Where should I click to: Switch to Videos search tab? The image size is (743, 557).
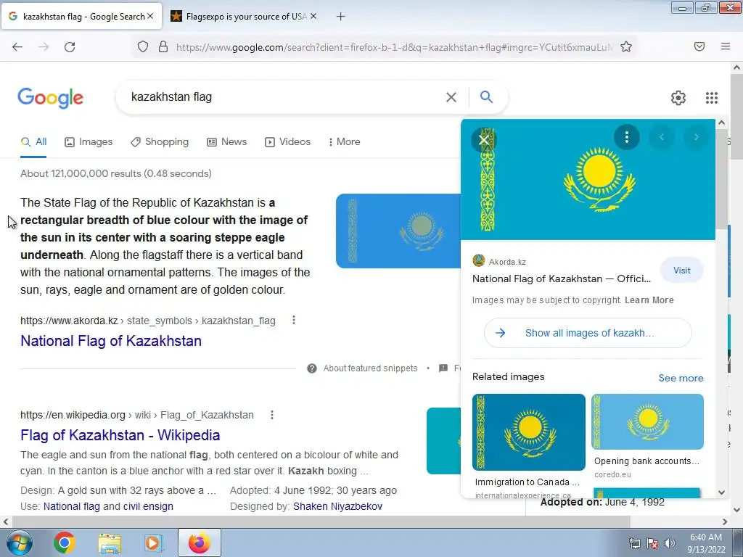point(287,141)
